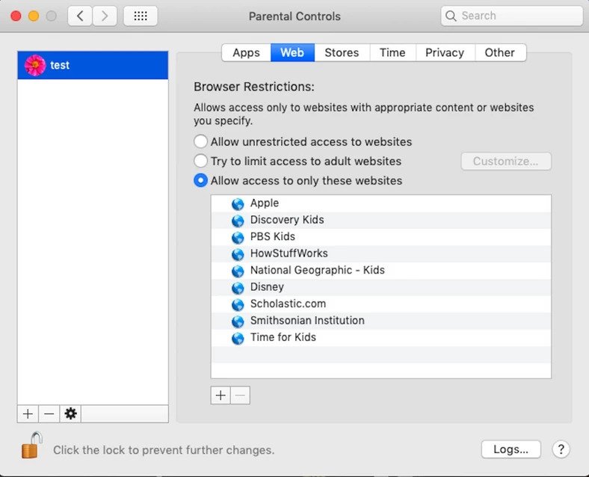Select the Discovery Kids website row
Image resolution: width=589 pixels, height=477 pixels.
381,221
